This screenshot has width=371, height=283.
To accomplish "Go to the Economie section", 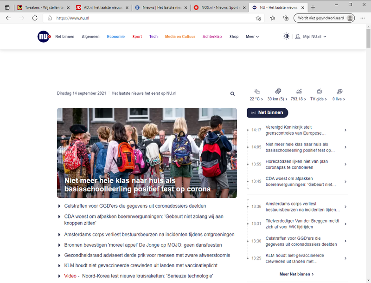I will pyautogui.click(x=115, y=37).
